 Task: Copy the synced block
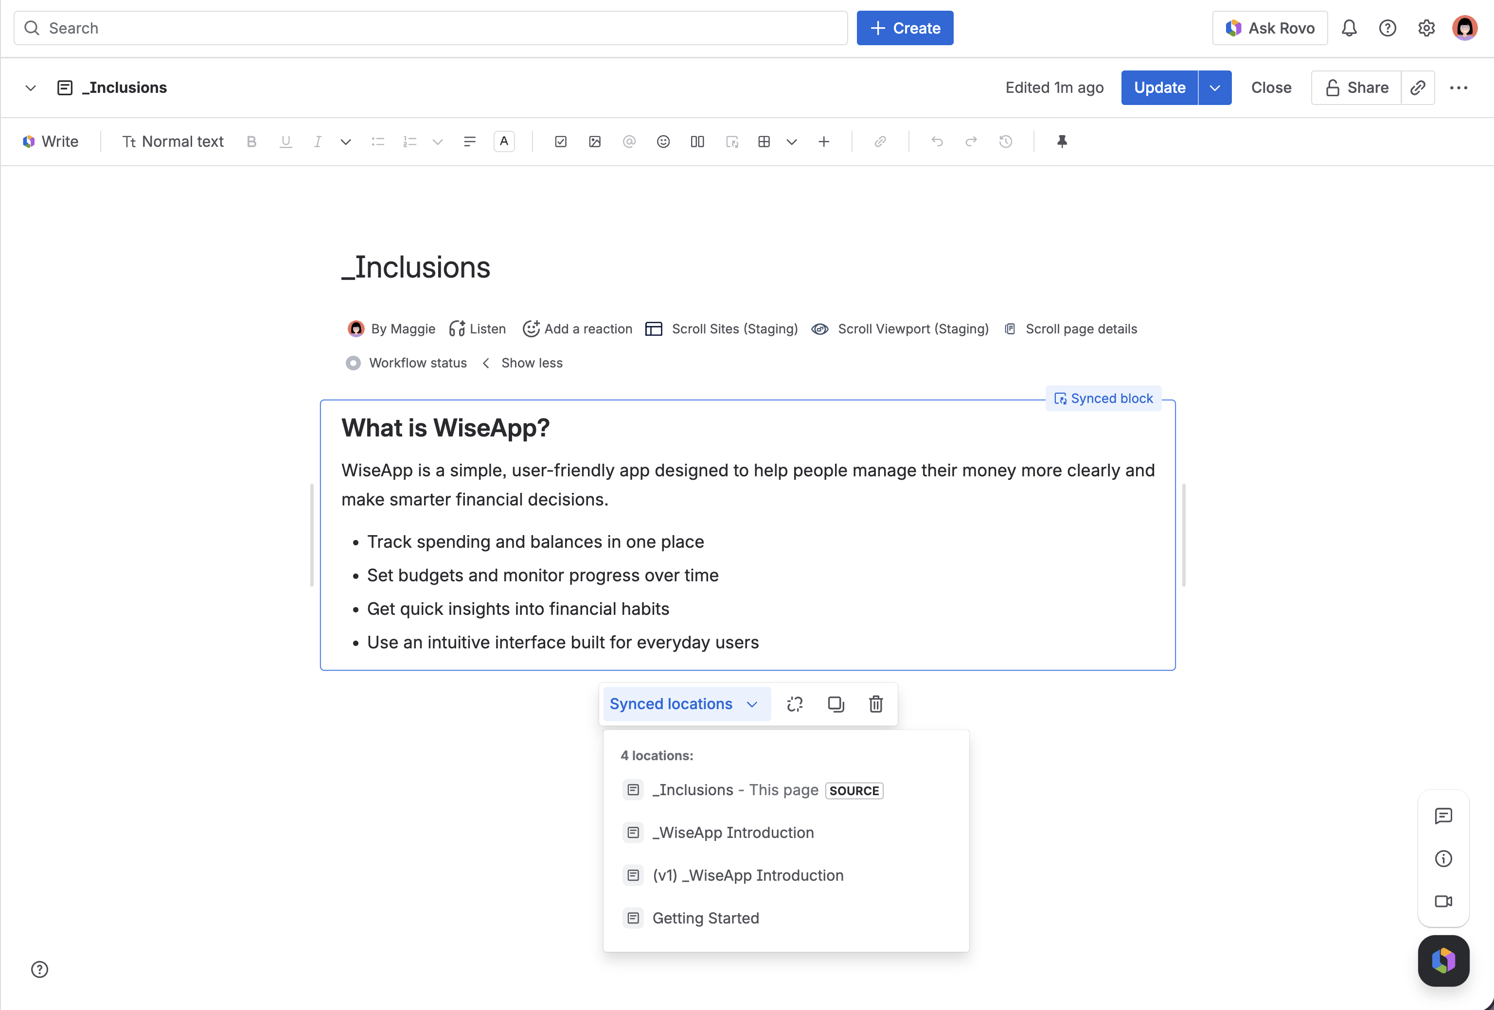point(835,704)
